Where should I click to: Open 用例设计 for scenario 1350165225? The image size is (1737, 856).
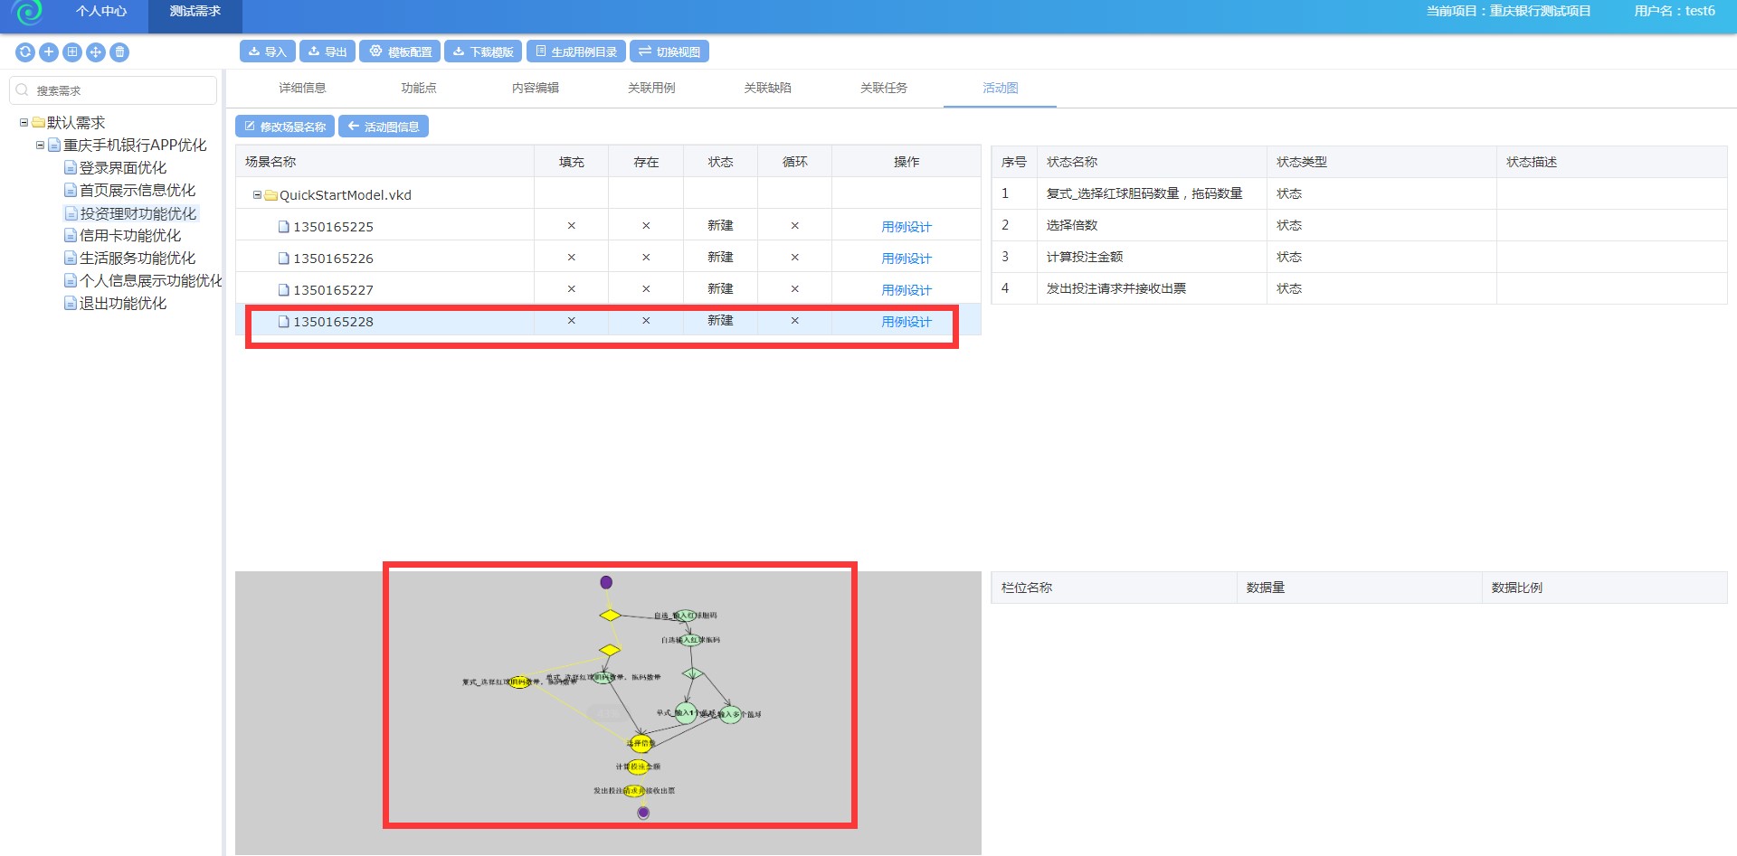point(906,227)
